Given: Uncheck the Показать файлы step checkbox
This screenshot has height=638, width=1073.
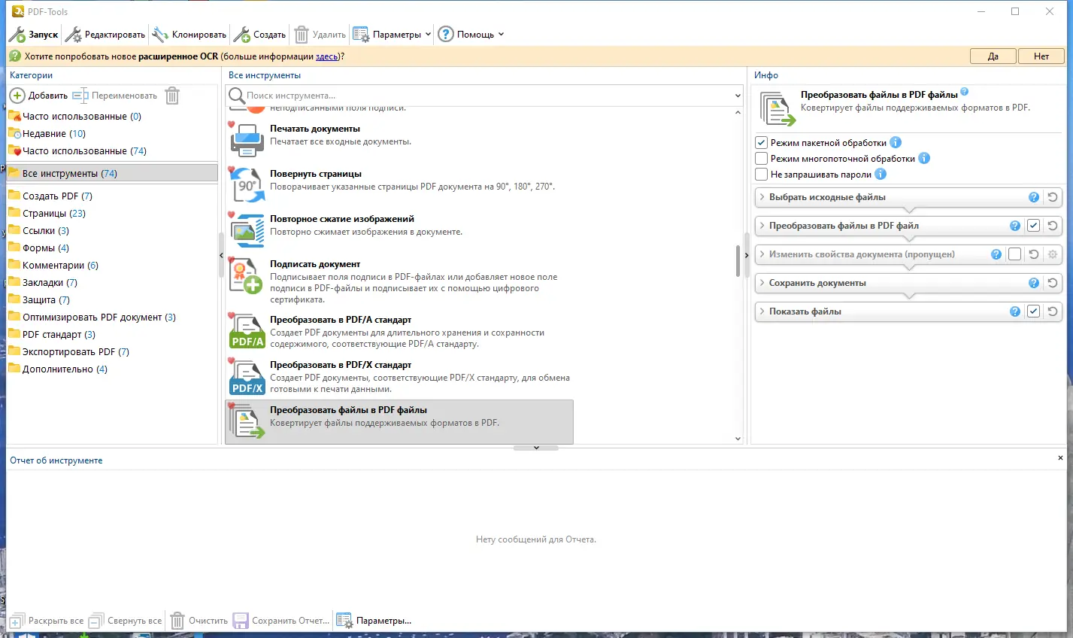Looking at the screenshot, I should pos(1034,311).
